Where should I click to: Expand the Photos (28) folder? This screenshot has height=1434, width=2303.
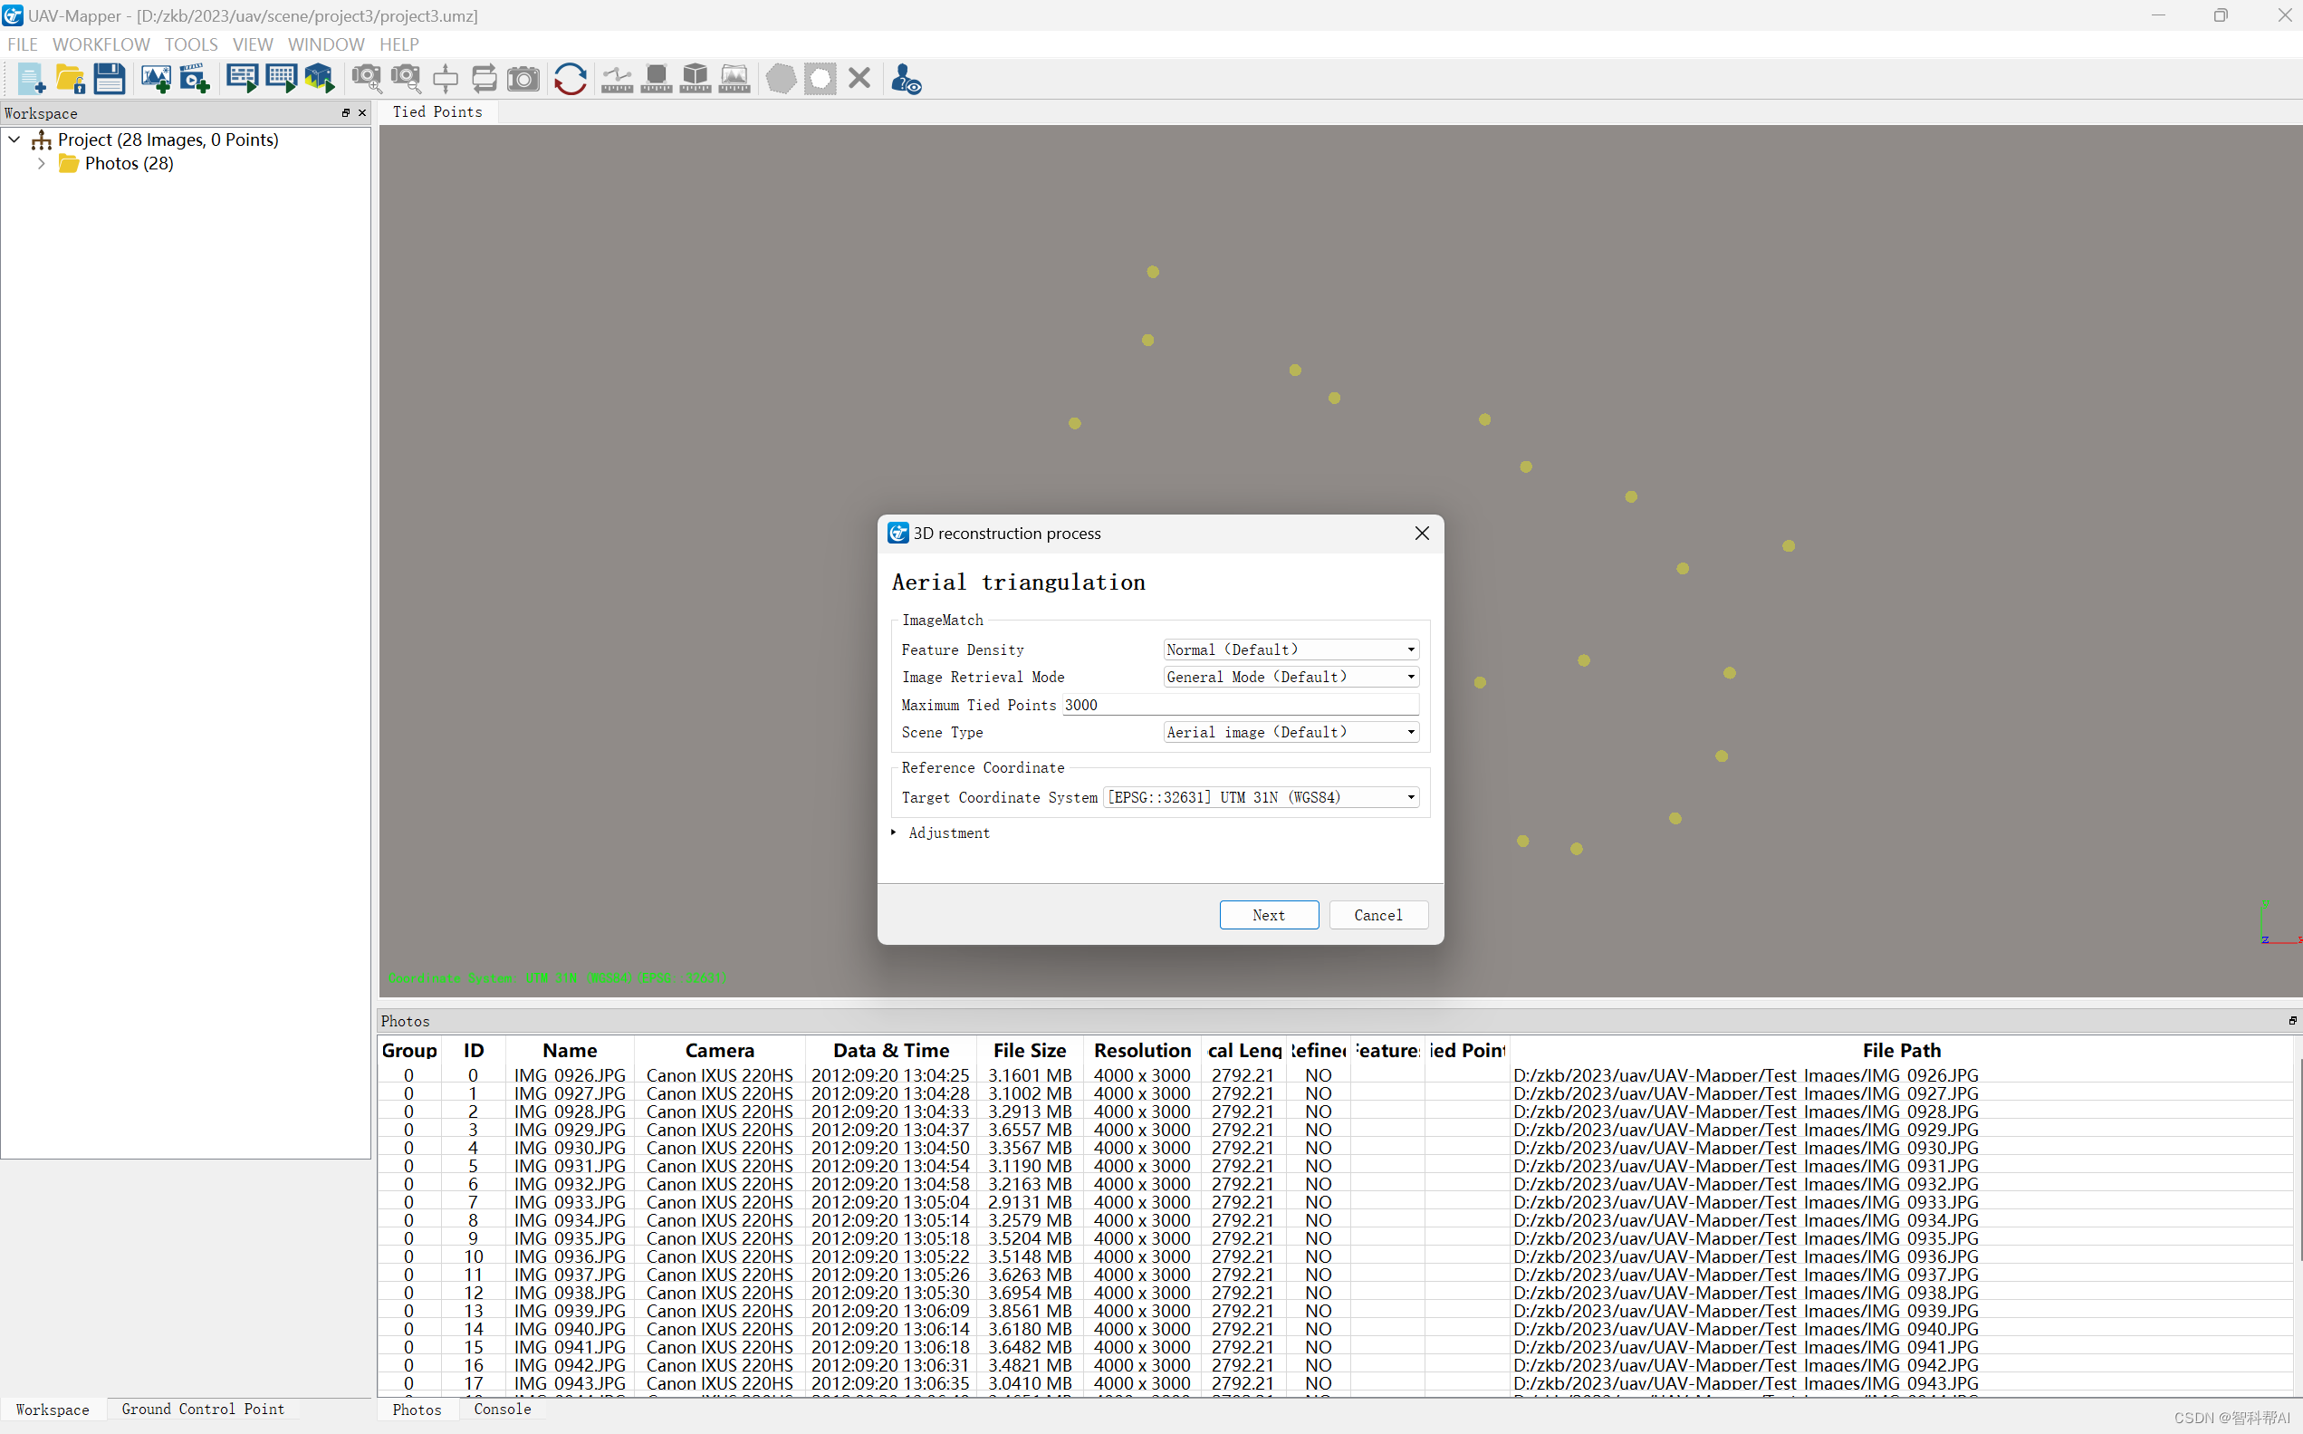[x=41, y=163]
